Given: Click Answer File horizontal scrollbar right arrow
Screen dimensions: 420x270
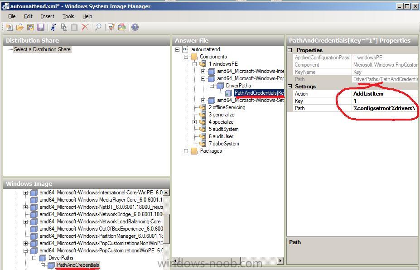Looking at the screenshot, I should click(x=280, y=260).
